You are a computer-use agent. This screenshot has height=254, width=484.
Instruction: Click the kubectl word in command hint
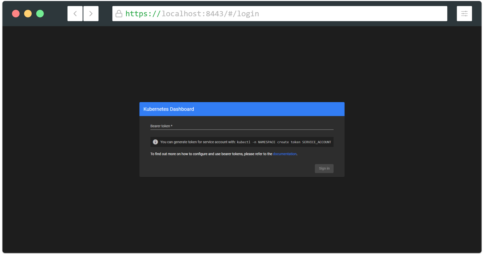tap(244, 142)
